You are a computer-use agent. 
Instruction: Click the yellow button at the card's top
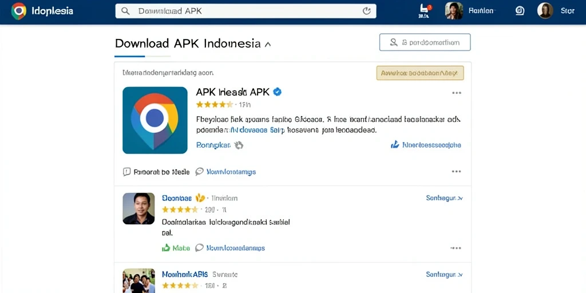click(420, 73)
